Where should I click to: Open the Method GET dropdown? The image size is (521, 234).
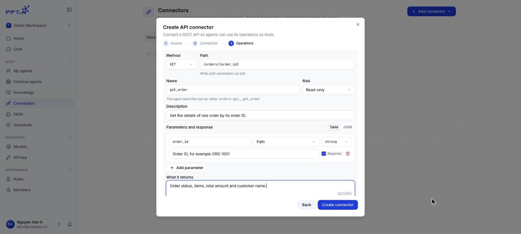pos(181,64)
